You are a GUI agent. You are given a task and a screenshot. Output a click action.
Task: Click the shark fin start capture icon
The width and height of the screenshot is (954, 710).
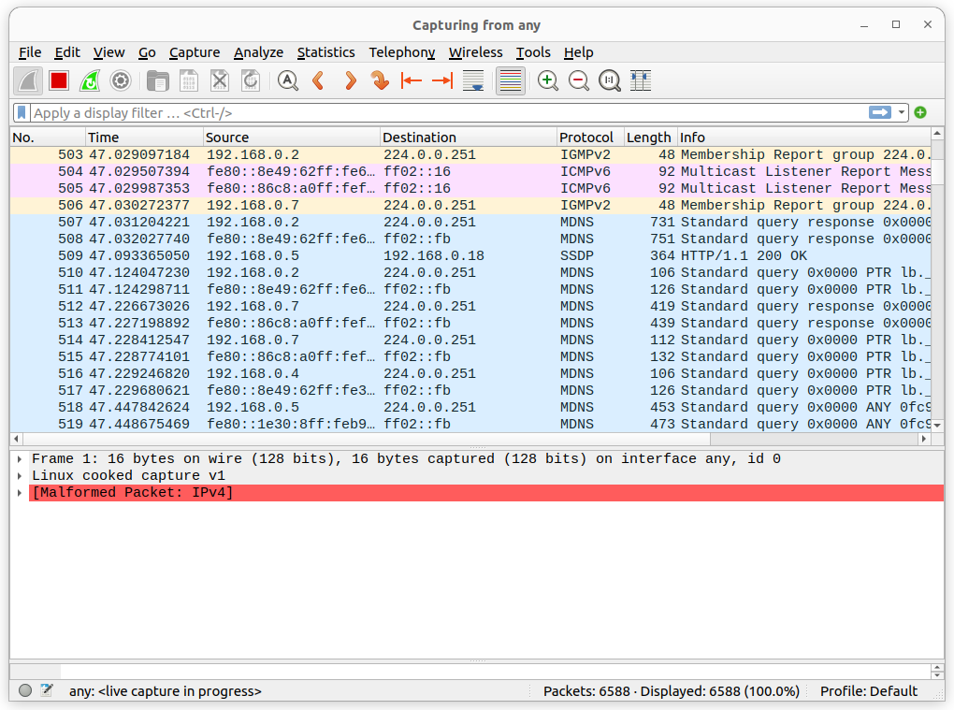coord(28,81)
